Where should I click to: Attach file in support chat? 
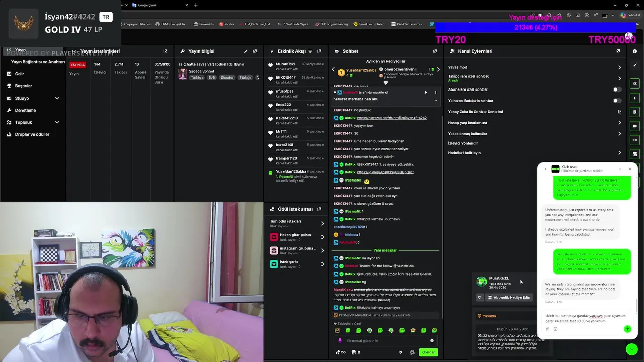point(548,329)
